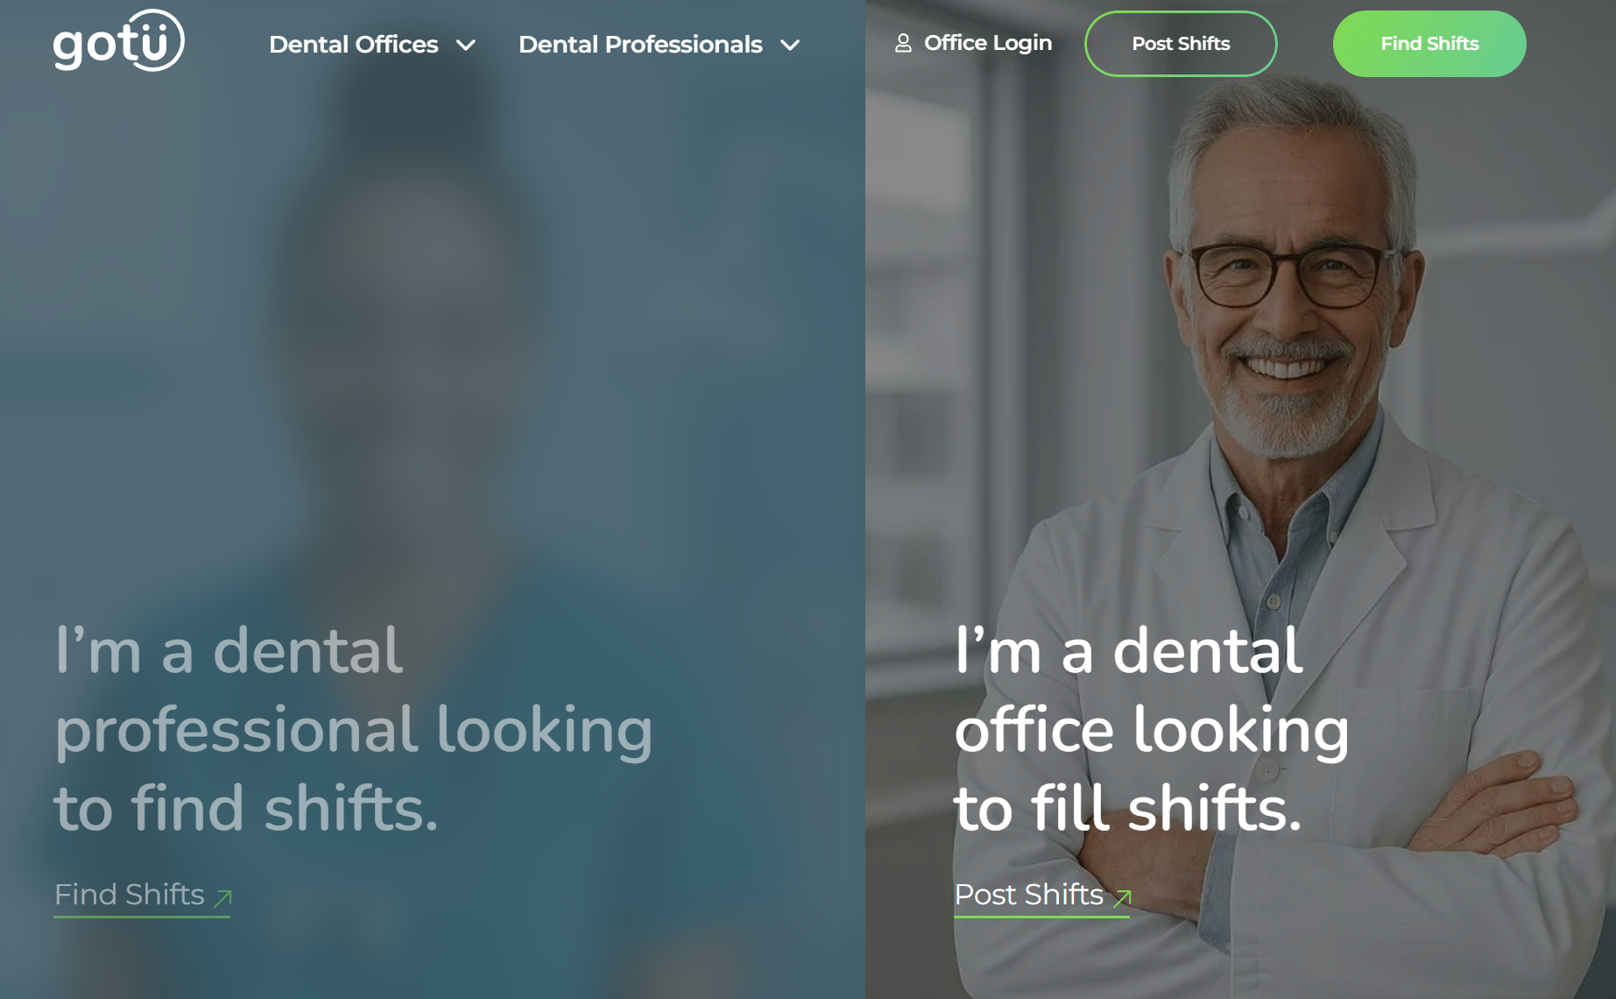This screenshot has height=999, width=1616.
Task: Click the green Find Shifts button
Action: pyautogui.click(x=1429, y=44)
